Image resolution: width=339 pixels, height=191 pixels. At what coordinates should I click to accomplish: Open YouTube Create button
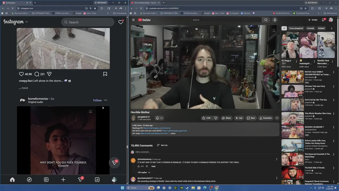tap(313, 20)
